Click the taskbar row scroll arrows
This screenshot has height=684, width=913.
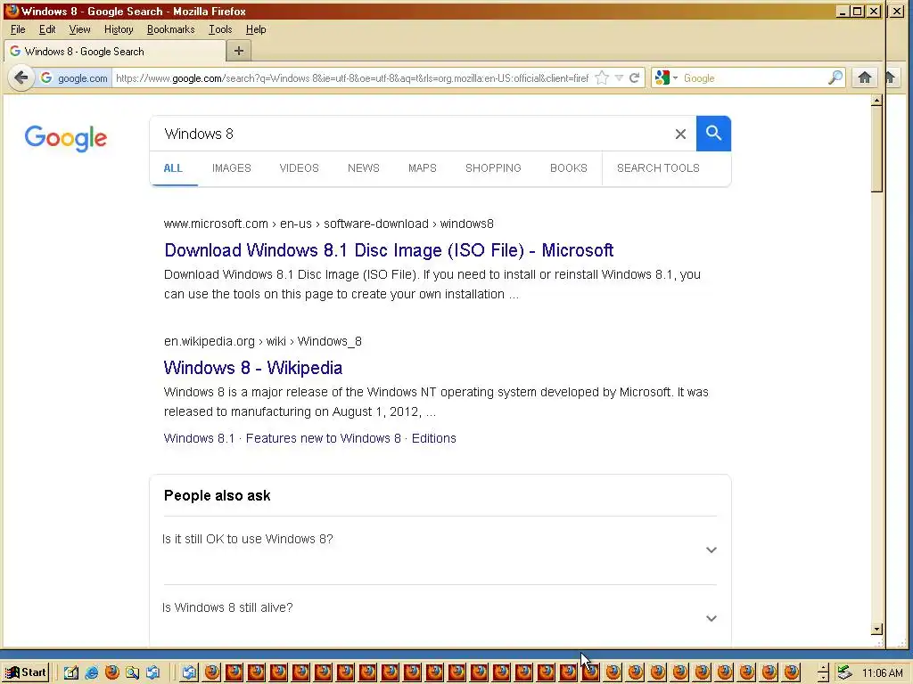click(x=823, y=673)
